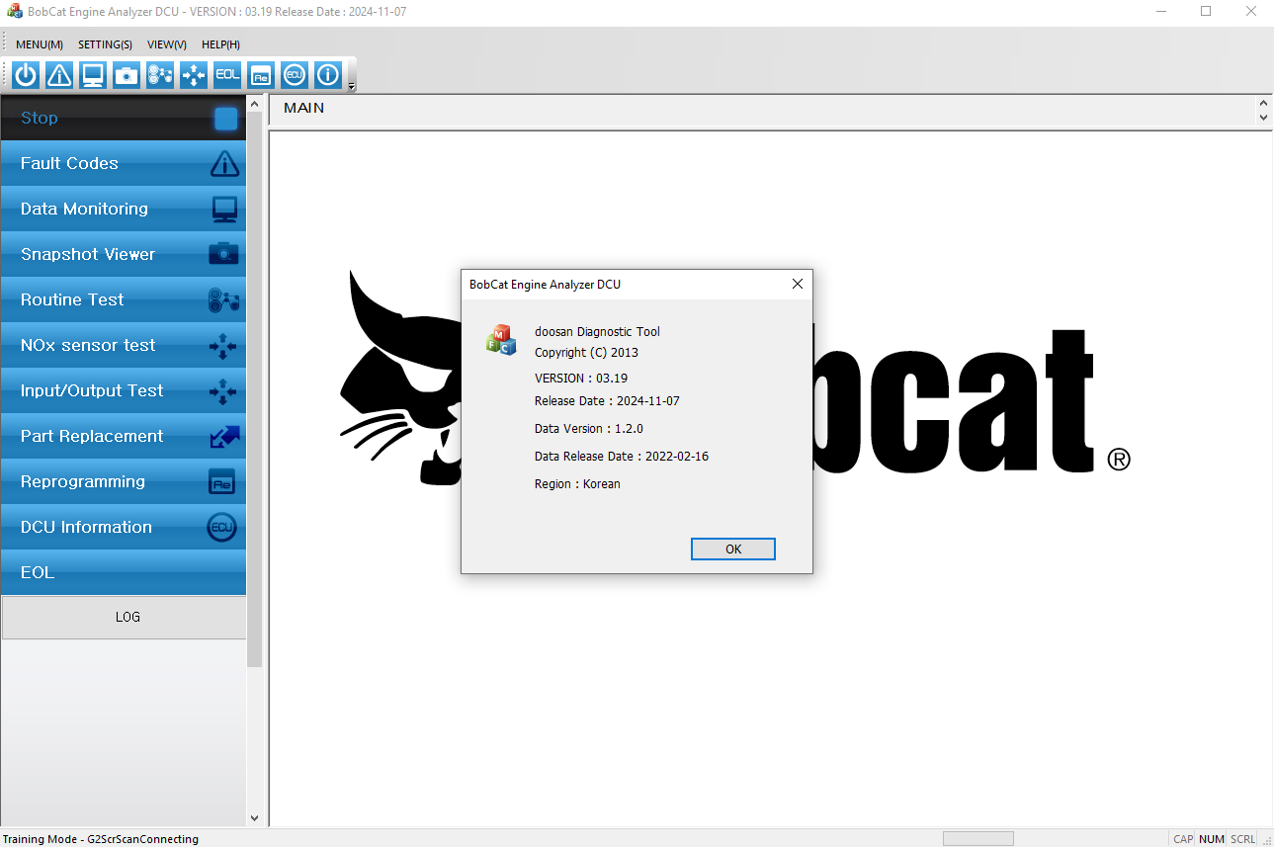This screenshot has height=847, width=1274.
Task: Click the NUM status bar indicator
Action: [x=1212, y=839]
